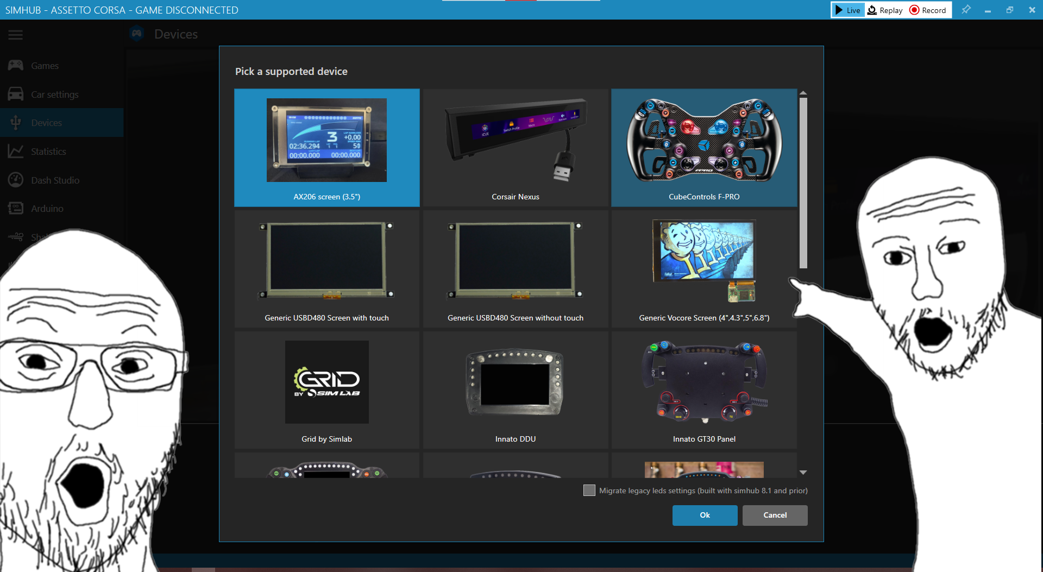The width and height of the screenshot is (1043, 572).
Task: Select the Innato GT30 Panel device
Action: click(704, 390)
